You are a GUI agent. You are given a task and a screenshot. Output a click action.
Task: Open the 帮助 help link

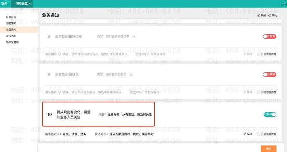273,15
